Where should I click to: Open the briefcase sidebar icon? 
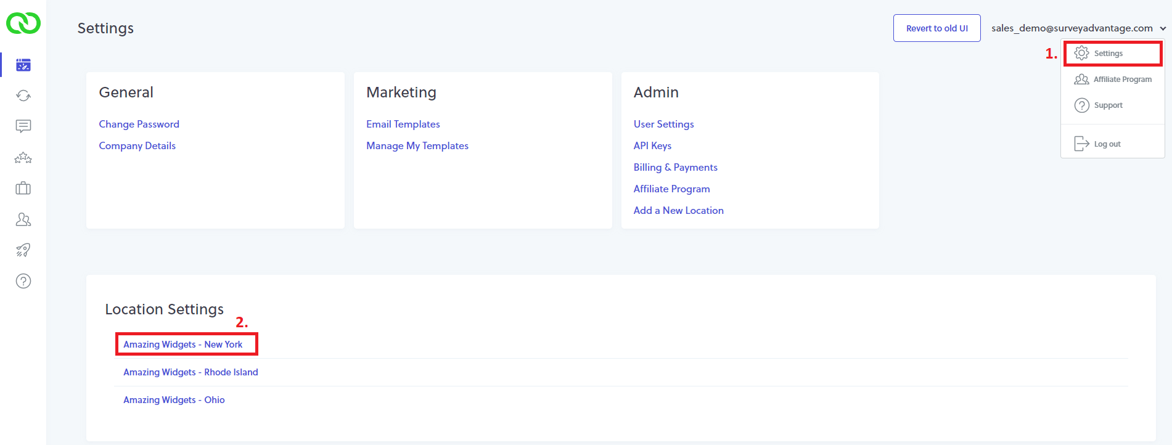(23, 189)
